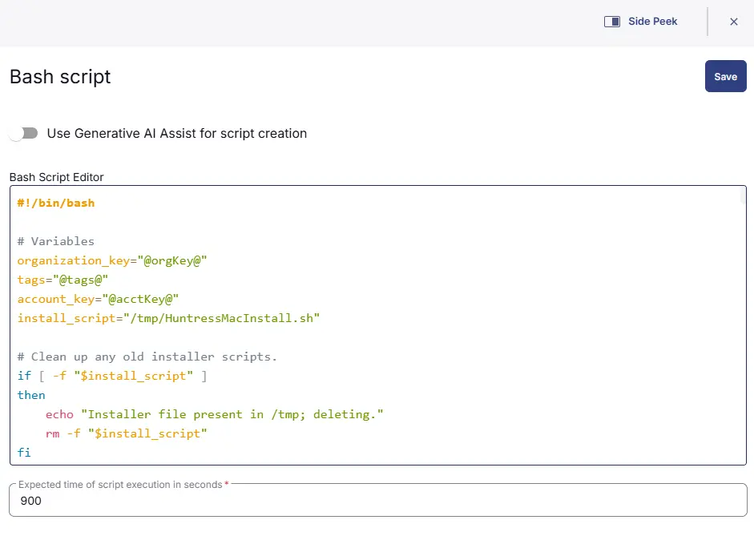Click the echo 'Installer file present' line
Screen dimensions: 754x536
[x=215, y=414]
